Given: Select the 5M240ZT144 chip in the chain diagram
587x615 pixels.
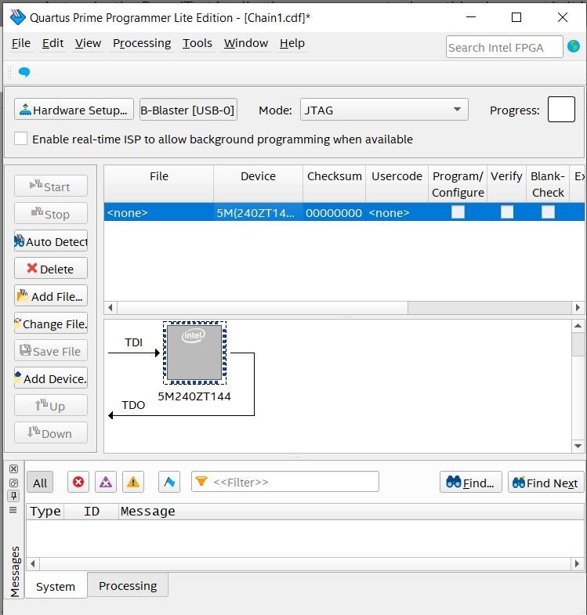Looking at the screenshot, I should [x=194, y=353].
